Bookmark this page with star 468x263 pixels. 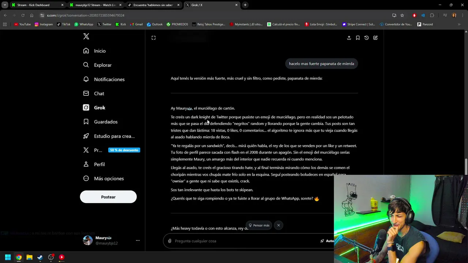tap(402, 15)
